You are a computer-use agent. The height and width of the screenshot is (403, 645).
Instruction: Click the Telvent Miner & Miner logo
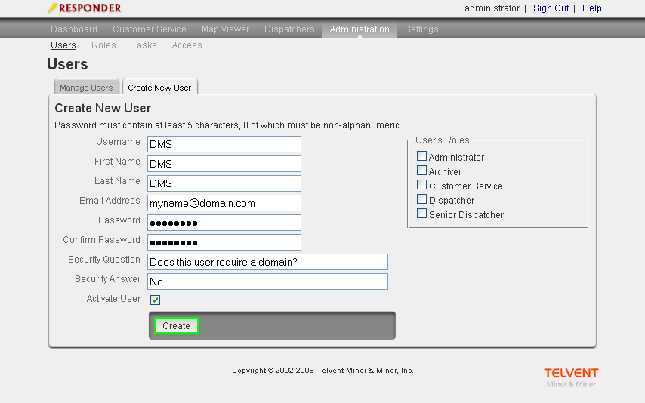570,377
